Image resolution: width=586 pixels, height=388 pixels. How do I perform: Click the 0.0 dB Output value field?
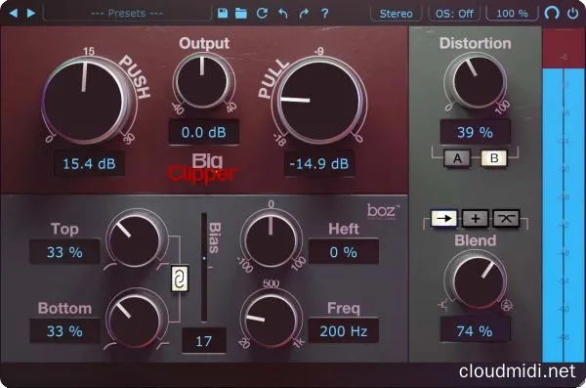click(204, 132)
